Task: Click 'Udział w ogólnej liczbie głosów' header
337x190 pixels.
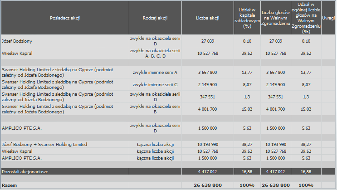Action: tap(306, 18)
